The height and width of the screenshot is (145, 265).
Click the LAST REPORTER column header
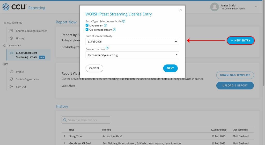point(240,130)
